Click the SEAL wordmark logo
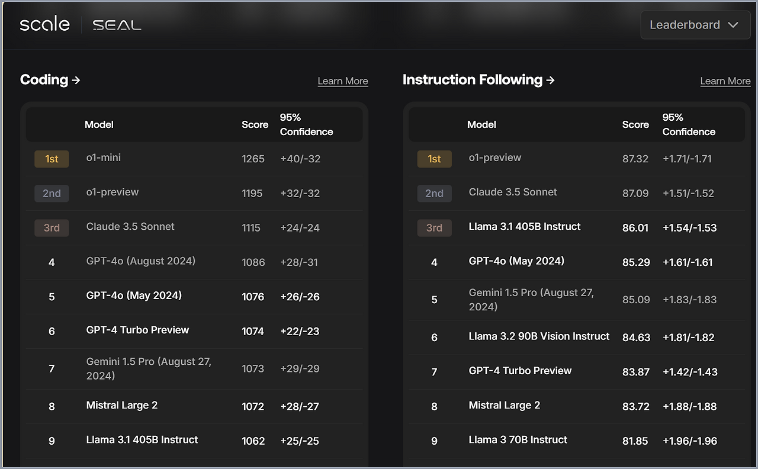Viewport: 758px width, 469px height. (x=116, y=25)
